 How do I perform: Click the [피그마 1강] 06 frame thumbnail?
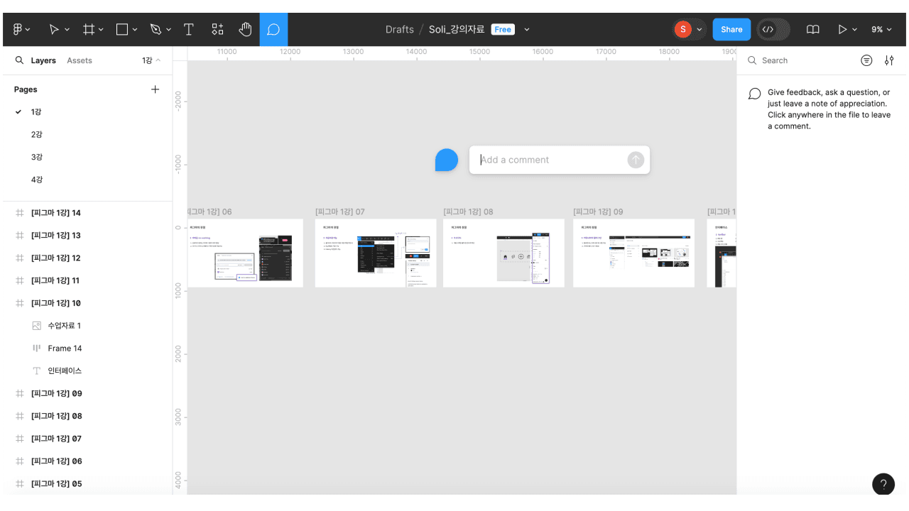click(x=245, y=253)
